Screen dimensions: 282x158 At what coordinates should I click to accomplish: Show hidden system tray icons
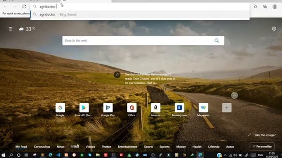(x=225, y=155)
